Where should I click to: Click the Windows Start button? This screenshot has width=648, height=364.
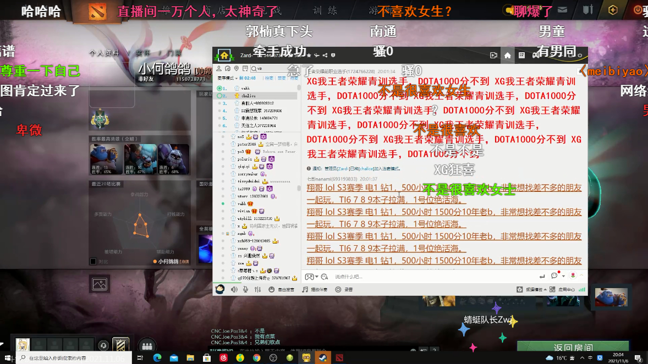(x=8, y=358)
